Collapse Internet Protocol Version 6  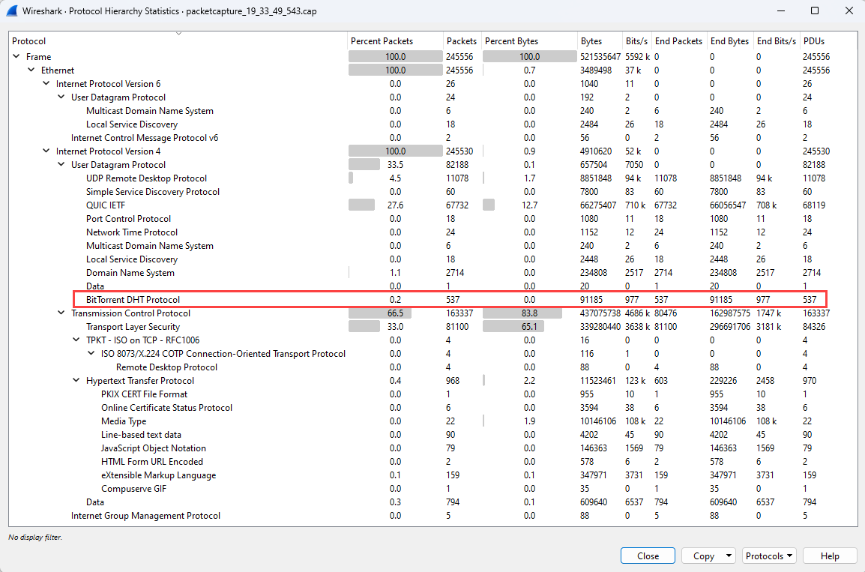tap(46, 83)
